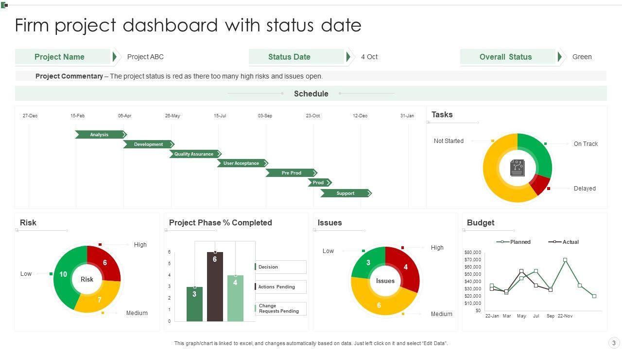Click the arrow next to Status Date
Image resolution: width=622 pixels, height=349 pixels.
point(348,57)
